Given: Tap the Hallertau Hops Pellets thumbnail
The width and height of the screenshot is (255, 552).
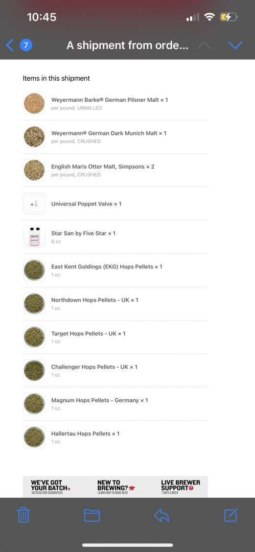Looking at the screenshot, I should click(34, 437).
